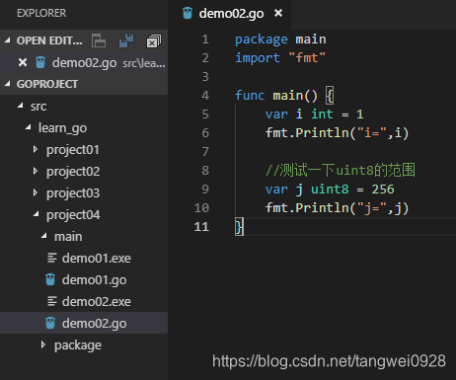Click file icon beside demo01.exe

[52, 258]
